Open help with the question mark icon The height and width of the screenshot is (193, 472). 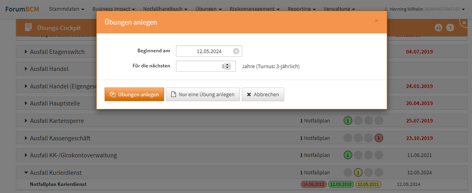(450, 28)
